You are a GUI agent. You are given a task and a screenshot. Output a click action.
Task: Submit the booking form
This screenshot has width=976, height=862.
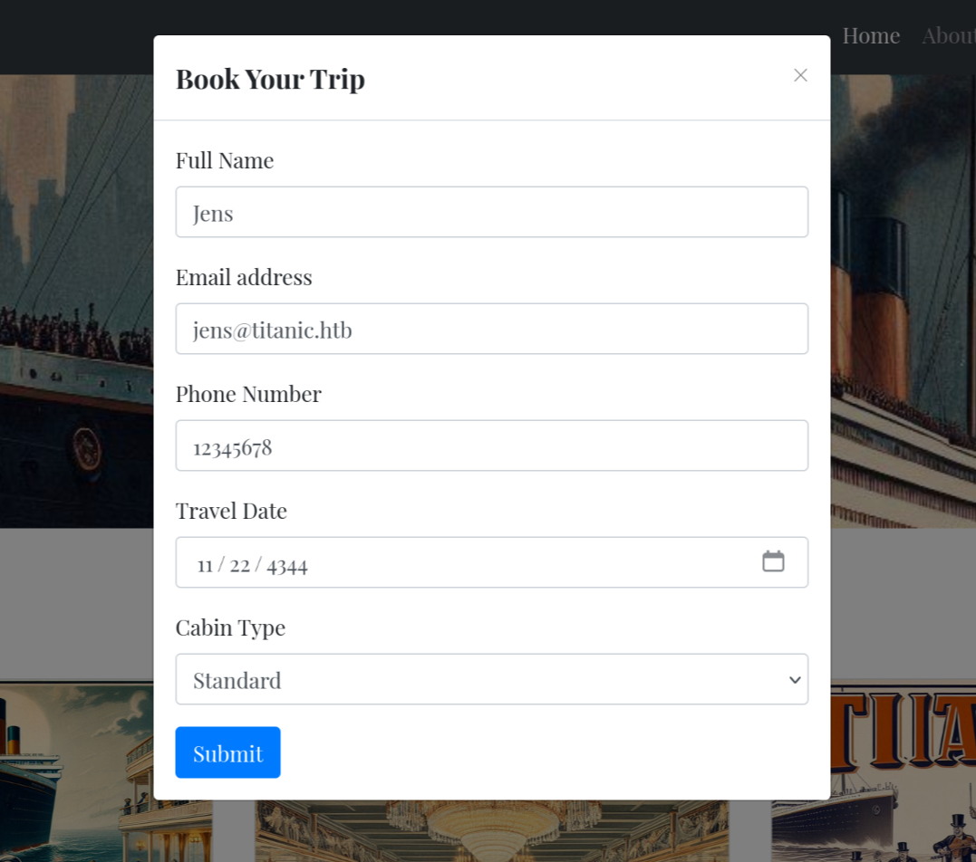point(227,752)
